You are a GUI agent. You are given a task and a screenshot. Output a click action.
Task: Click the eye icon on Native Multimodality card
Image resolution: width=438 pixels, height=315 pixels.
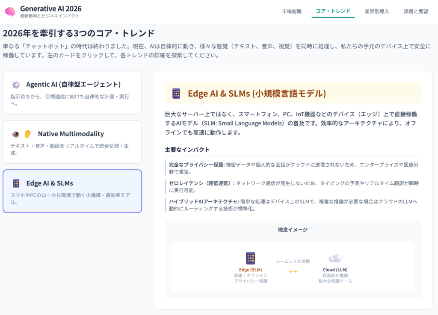[x=16, y=134]
